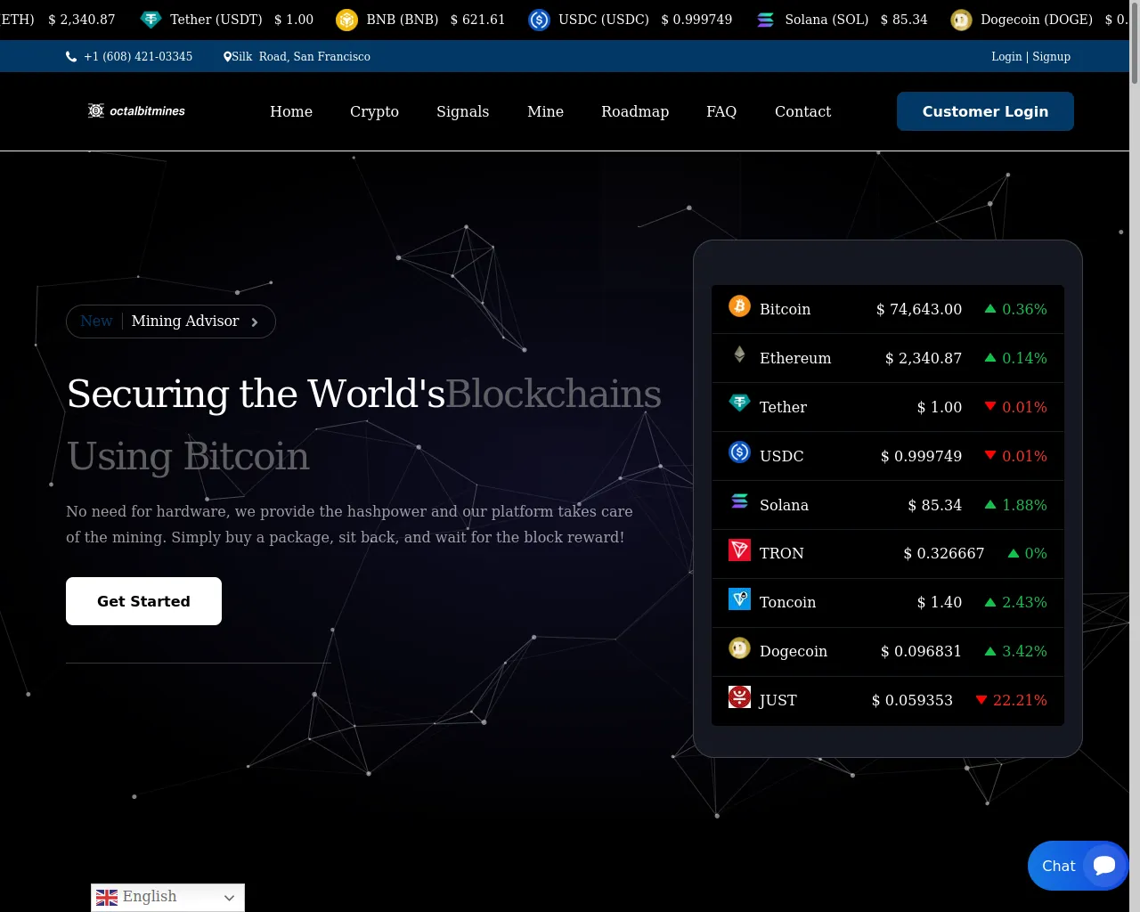Click the Toncoin icon in the price table
This screenshot has width=1140, height=912.
739,598
